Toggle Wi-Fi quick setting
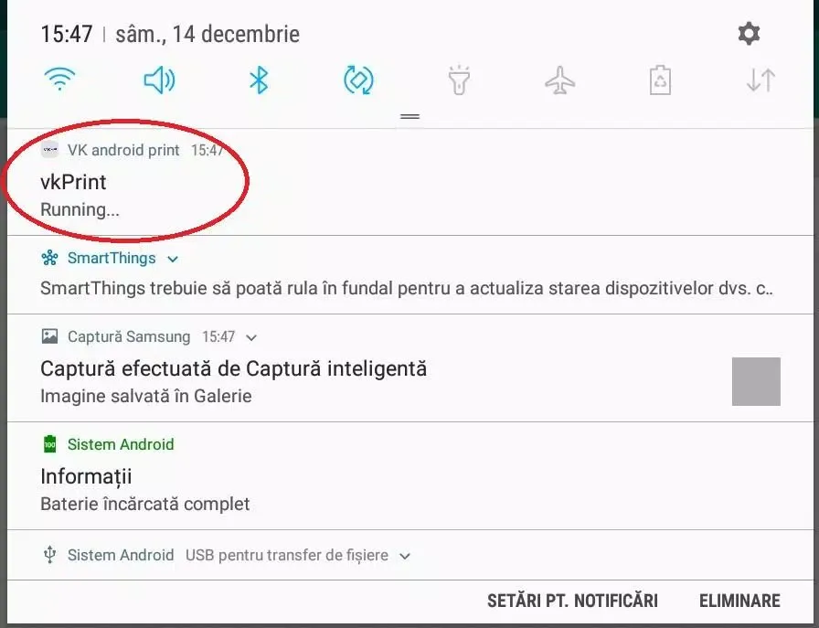 coord(59,80)
